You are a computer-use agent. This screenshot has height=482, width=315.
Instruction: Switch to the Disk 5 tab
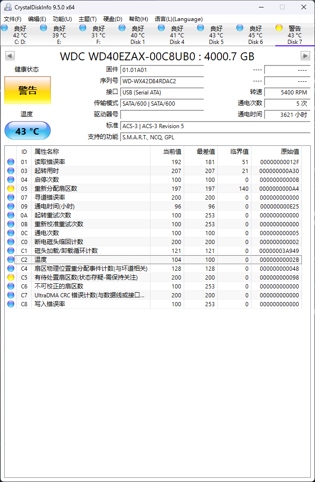[216, 35]
